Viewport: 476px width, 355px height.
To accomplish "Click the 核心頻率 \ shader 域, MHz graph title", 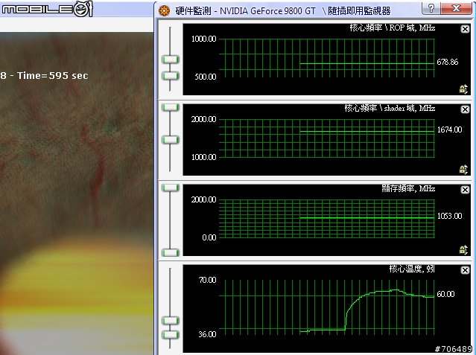I will 390,109.
